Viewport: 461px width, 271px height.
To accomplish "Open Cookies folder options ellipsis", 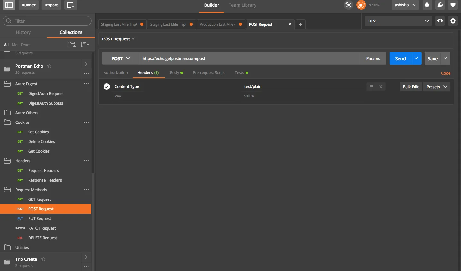I will tap(86, 122).
